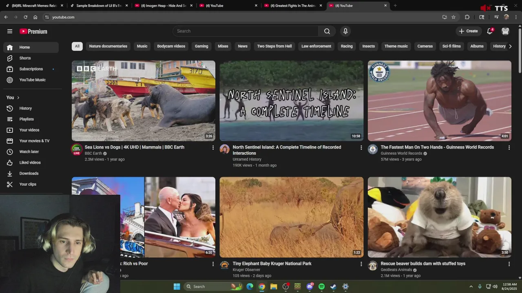The image size is (522, 293).
Task: Open Spotify from the taskbar
Action: 321,286
